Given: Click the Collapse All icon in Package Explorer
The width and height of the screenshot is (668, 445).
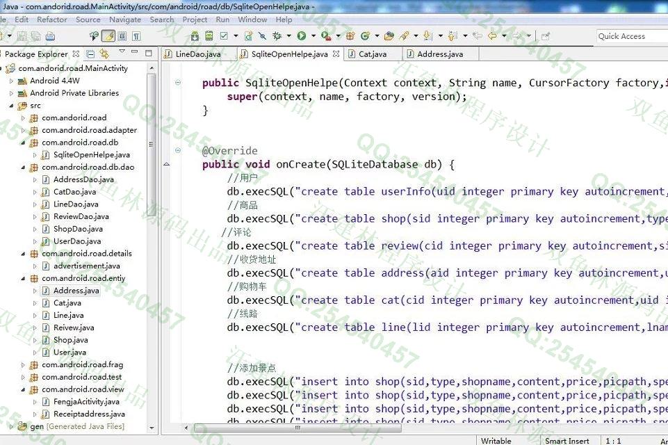Looking at the screenshot, I should click(x=90, y=54).
